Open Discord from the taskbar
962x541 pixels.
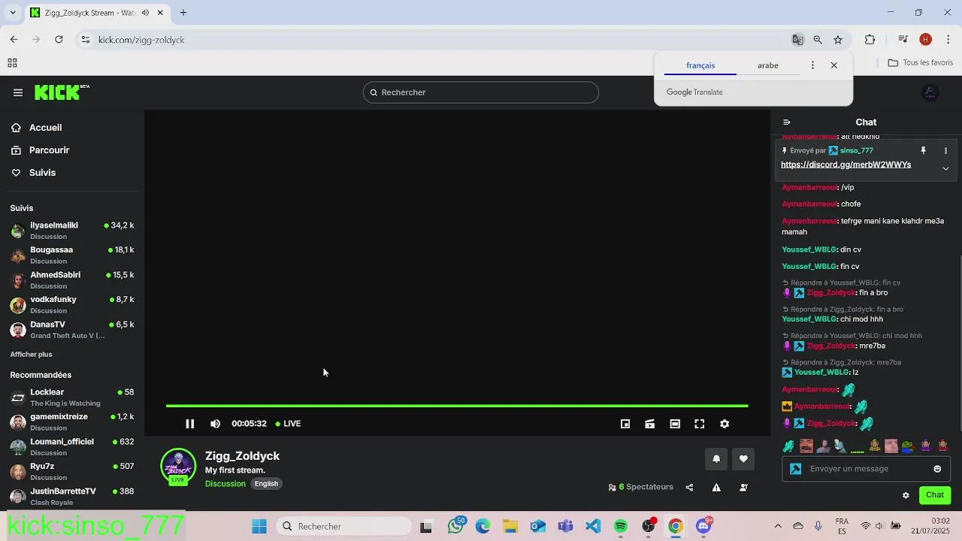click(x=703, y=526)
